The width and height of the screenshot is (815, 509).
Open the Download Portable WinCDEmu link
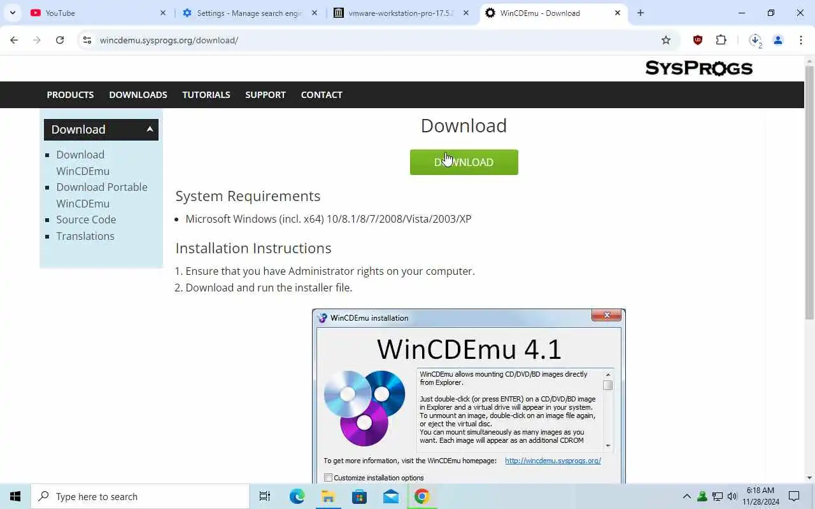tap(102, 195)
